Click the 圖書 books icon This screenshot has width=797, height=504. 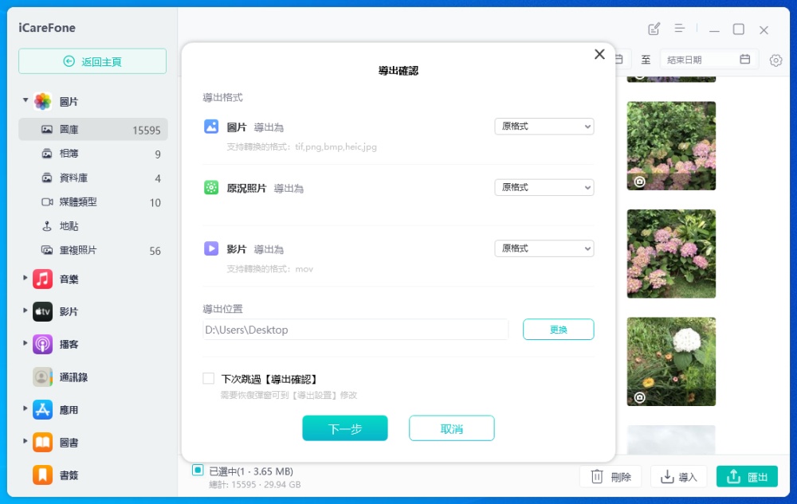point(43,443)
